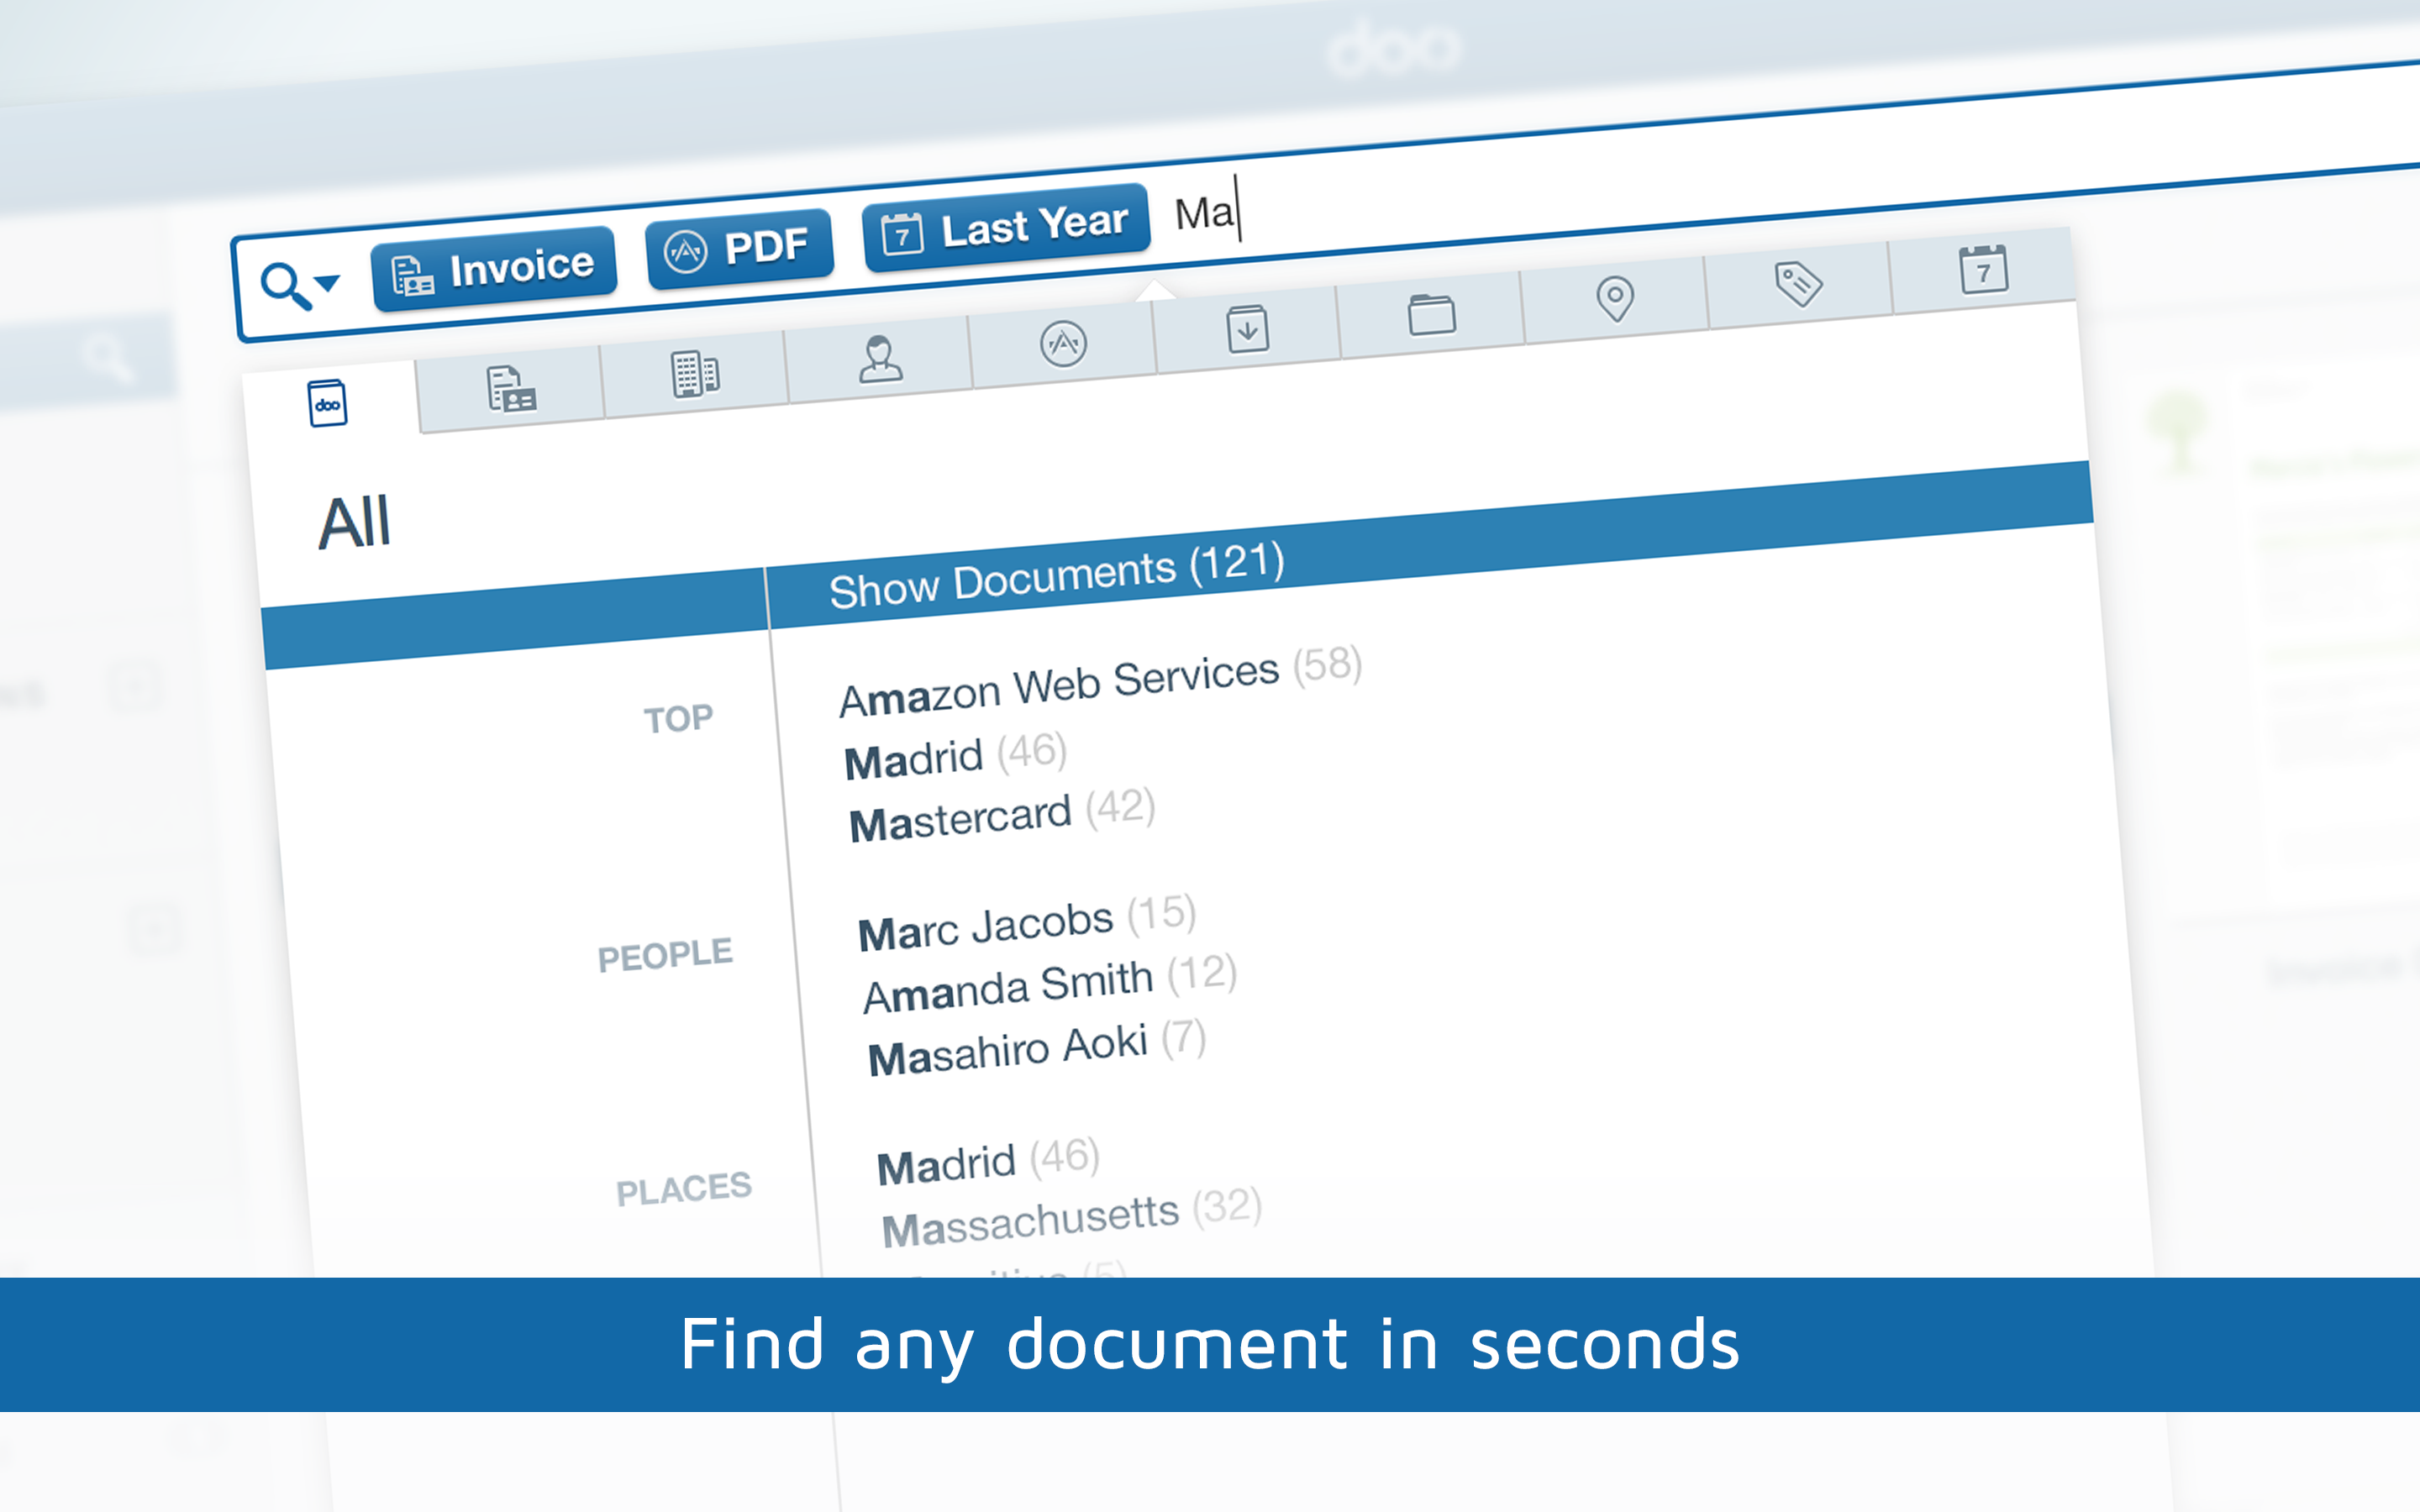The image size is (2420, 1512).
Task: Choose Masahiro Aoki (7) suggestion
Action: click(x=1037, y=1048)
